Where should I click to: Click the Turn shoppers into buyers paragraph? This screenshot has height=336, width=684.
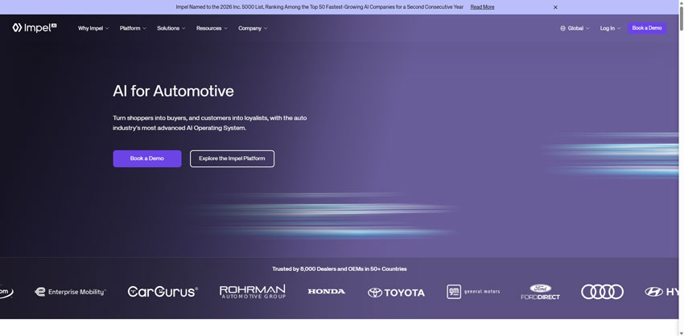tap(210, 123)
